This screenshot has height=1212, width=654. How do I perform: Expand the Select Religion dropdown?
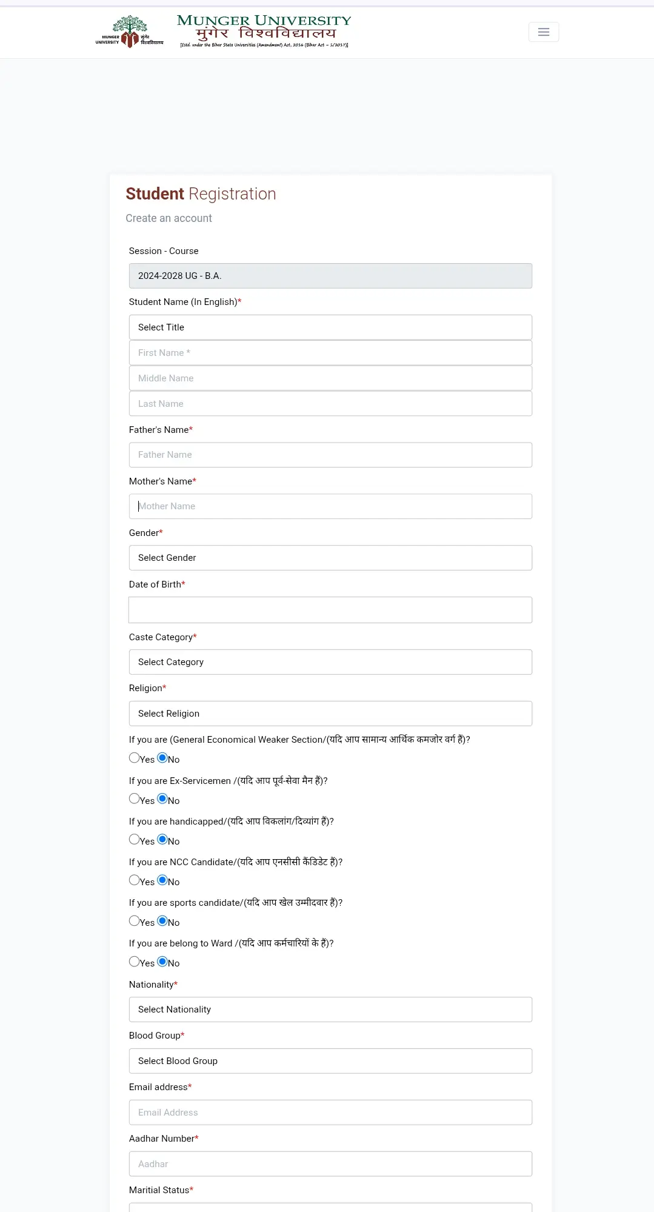pos(330,714)
